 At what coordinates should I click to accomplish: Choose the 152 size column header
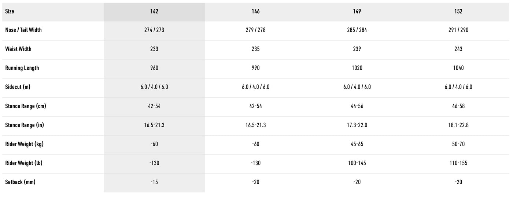458,11
